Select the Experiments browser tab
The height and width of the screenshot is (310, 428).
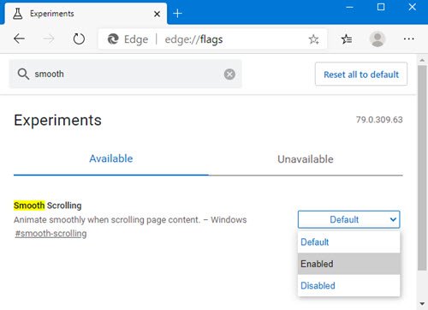pyautogui.click(x=86, y=14)
